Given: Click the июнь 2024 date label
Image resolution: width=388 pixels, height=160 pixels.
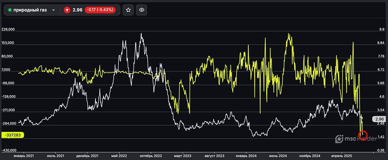Looking at the screenshot, I should tap(278, 156).
